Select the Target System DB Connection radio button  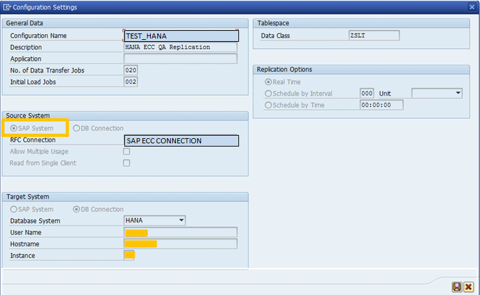pos(76,209)
